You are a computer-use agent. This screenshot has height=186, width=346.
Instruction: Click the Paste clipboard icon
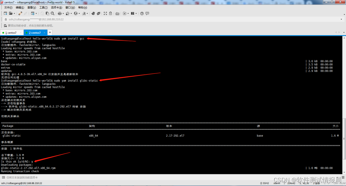47,13
